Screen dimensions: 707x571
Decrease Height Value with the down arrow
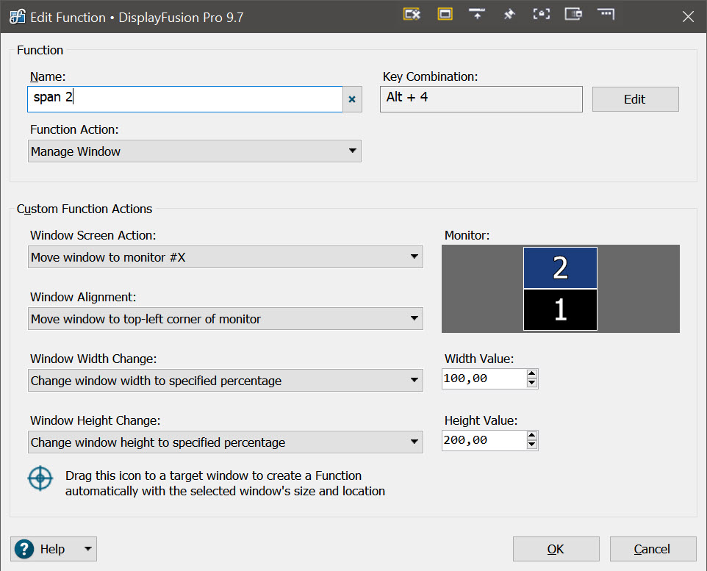tap(532, 445)
